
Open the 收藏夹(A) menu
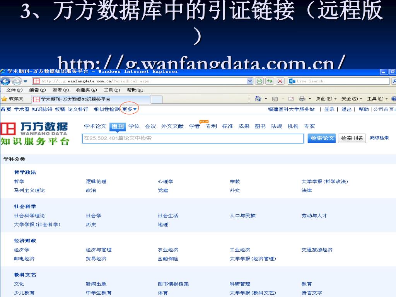86,90
